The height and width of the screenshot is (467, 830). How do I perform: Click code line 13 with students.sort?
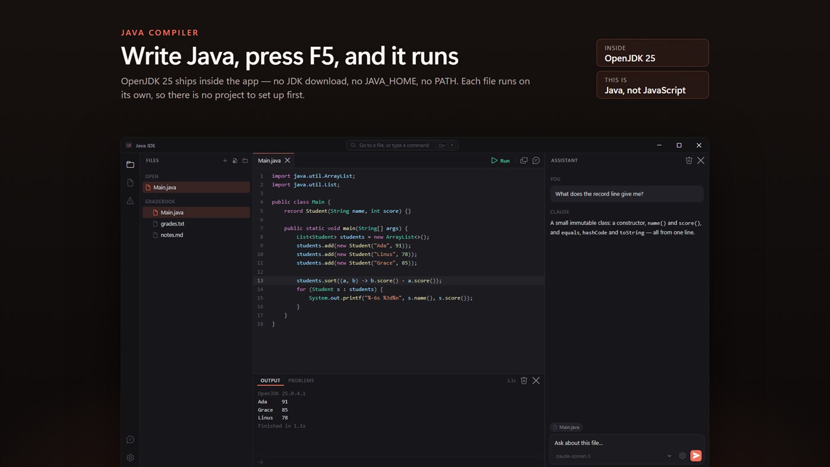point(399,281)
